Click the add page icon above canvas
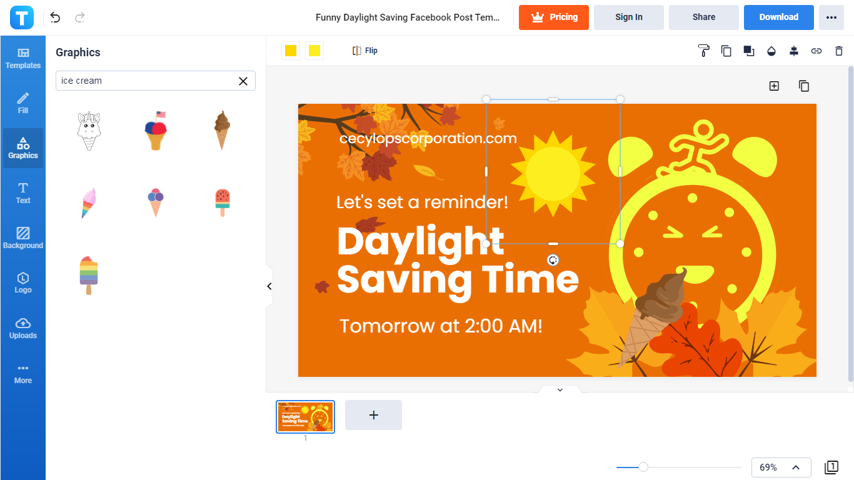 click(x=774, y=86)
